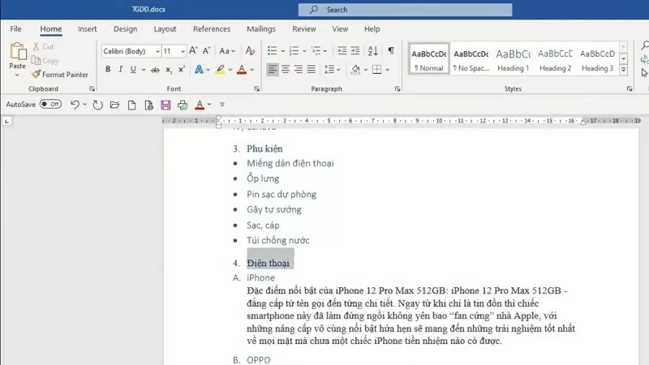649x365 pixels.
Task: Center align the paragraph text
Action: (x=287, y=70)
